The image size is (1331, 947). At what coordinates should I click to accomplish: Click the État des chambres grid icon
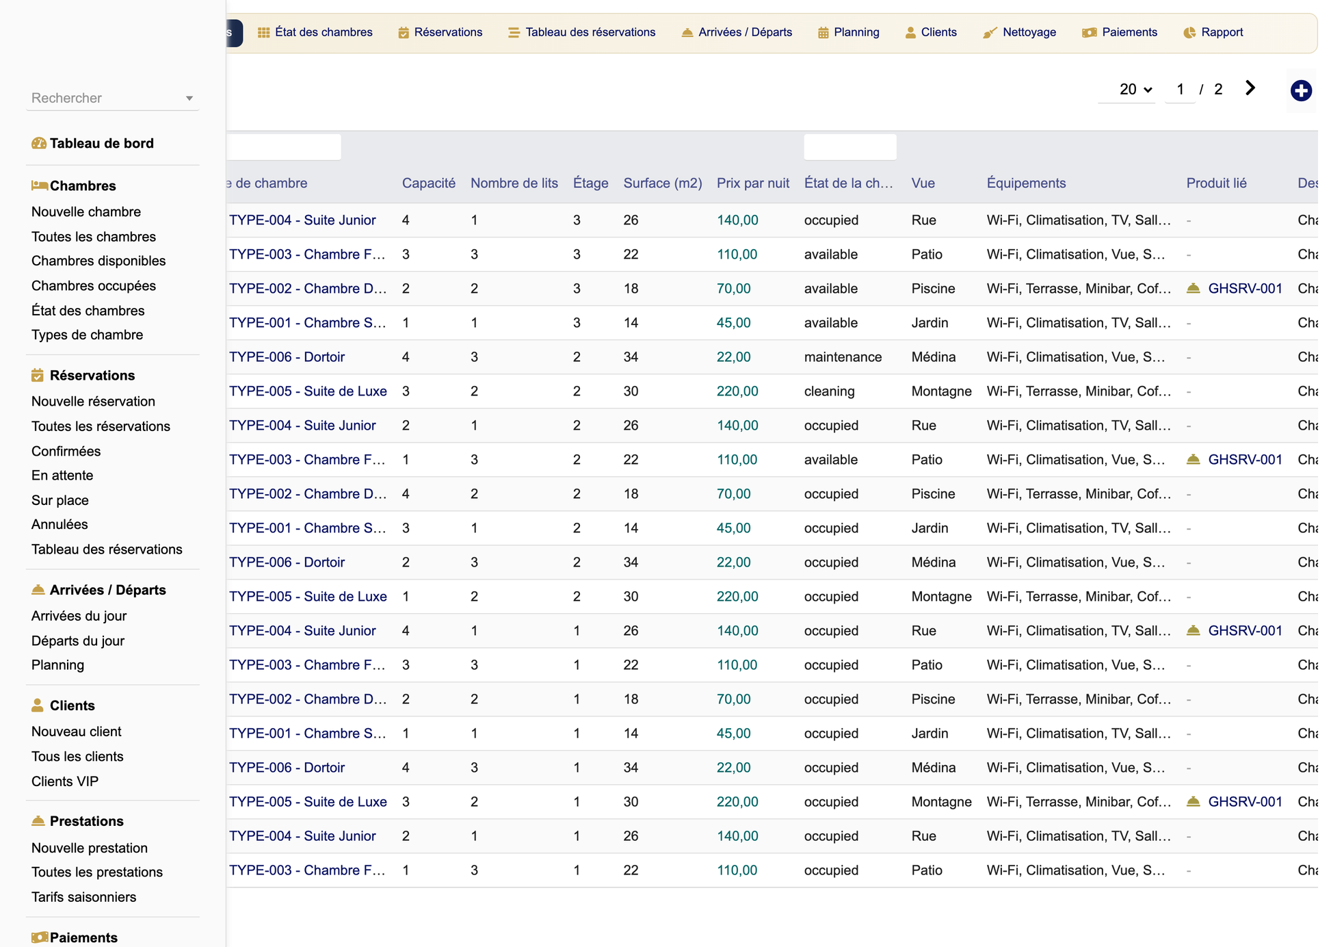pos(263,32)
